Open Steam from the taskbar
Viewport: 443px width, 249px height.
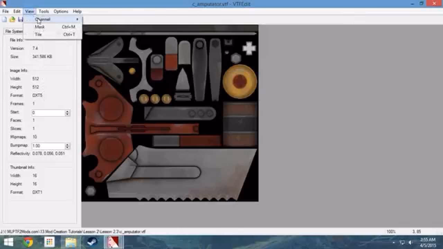(92, 242)
